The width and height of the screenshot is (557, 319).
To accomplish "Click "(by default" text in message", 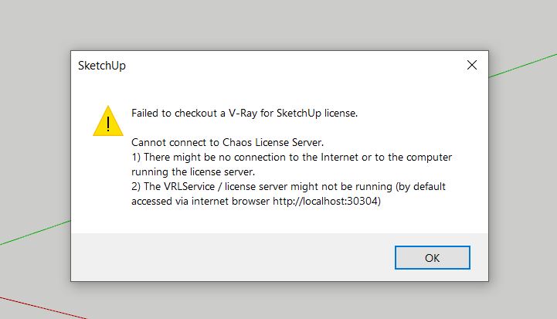I will pyautogui.click(x=420, y=186).
